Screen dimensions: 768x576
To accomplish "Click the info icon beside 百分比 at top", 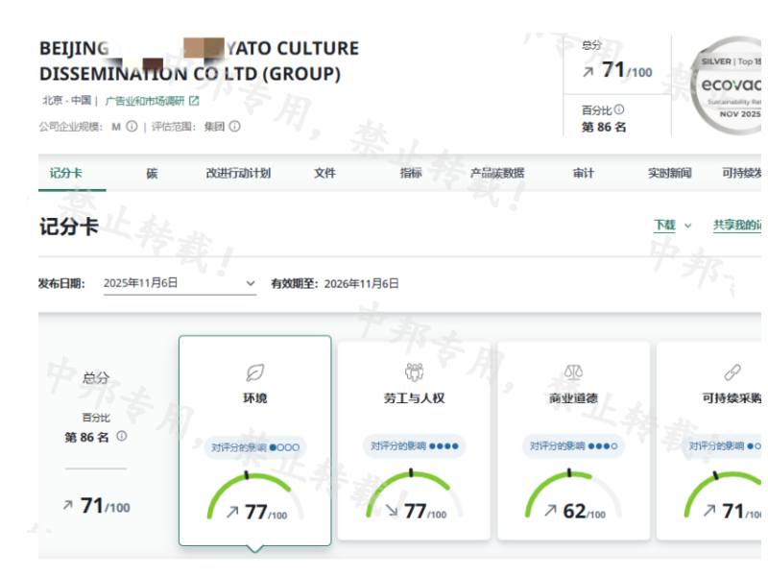I will [x=619, y=109].
